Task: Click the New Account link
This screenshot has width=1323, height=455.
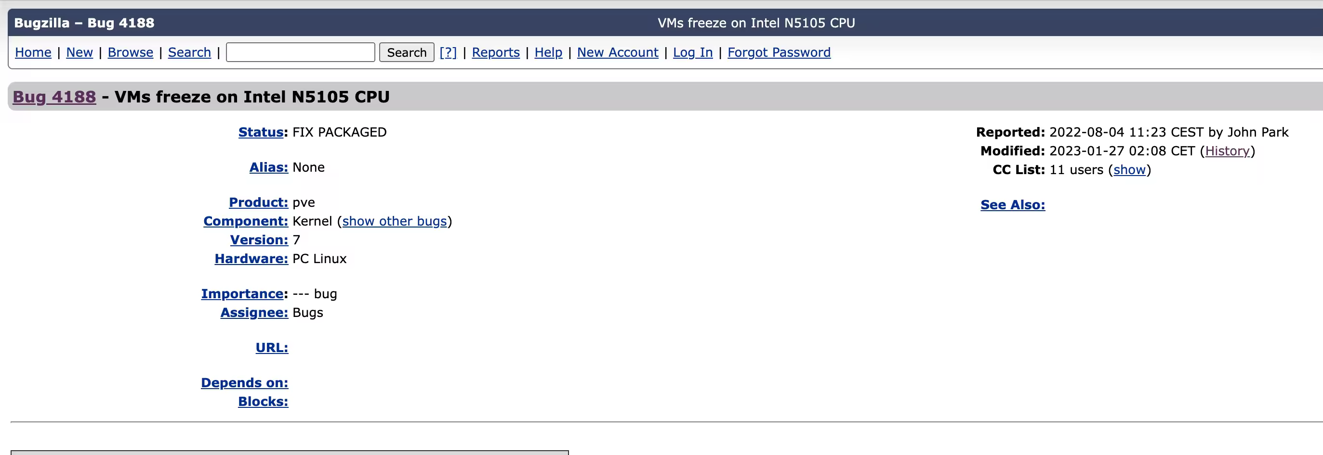Action: [x=617, y=52]
